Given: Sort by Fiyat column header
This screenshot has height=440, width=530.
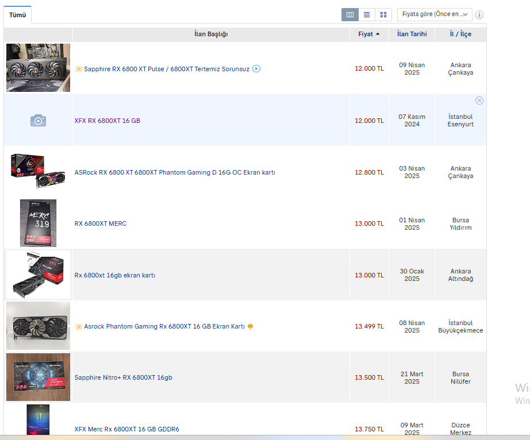Looking at the screenshot, I should [x=369, y=34].
